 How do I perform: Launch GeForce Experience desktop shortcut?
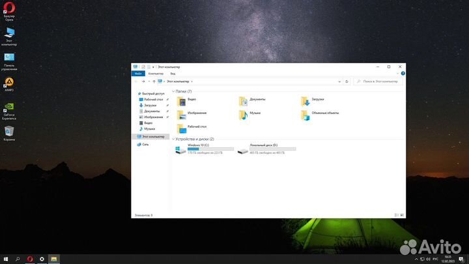tap(9, 111)
